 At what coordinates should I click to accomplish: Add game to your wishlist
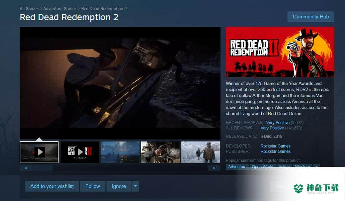point(52,186)
